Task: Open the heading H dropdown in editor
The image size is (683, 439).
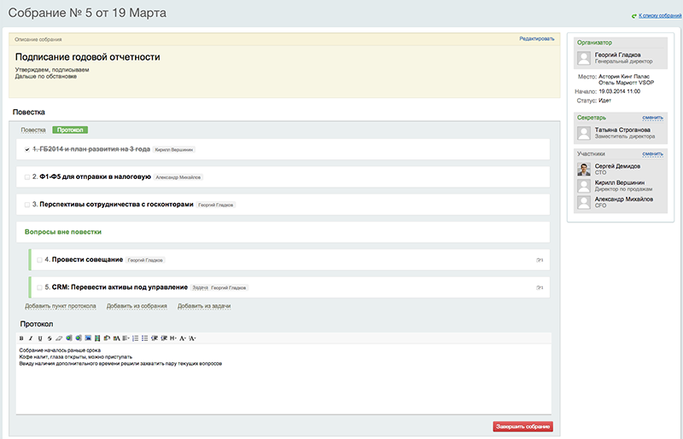Action: [x=173, y=338]
